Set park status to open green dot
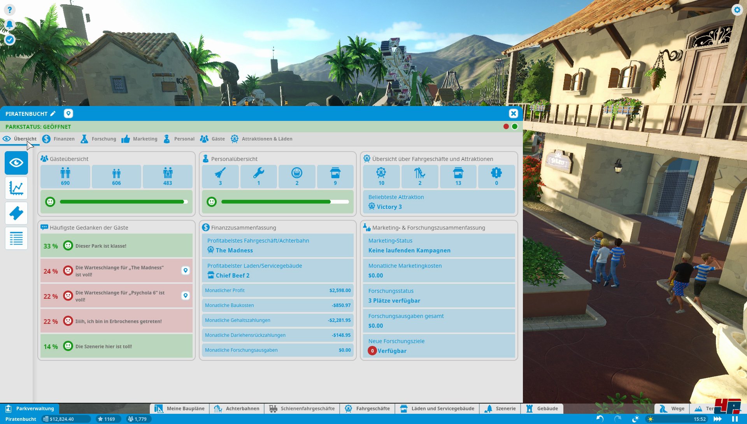747x424 pixels. (515, 126)
